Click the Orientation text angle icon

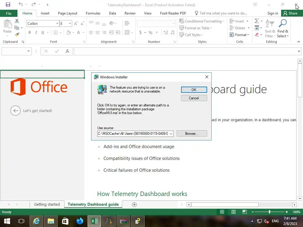(x=112, y=23)
